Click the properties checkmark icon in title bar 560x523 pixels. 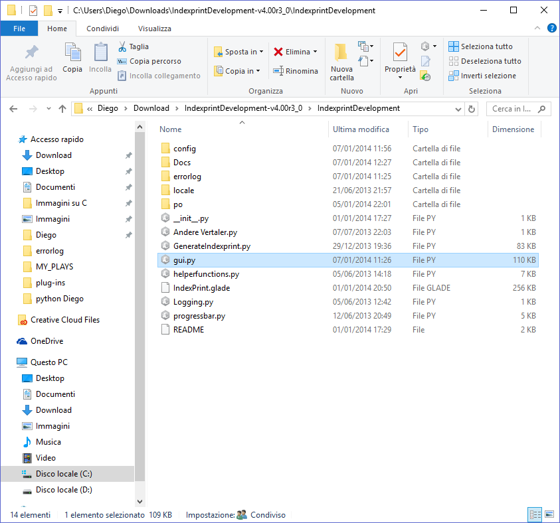(33, 11)
